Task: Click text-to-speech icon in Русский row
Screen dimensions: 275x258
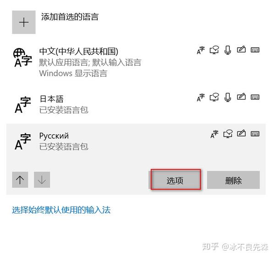Action: (228, 134)
